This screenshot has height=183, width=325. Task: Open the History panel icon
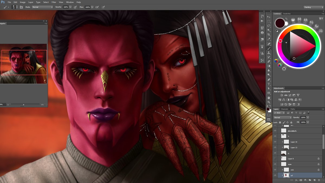click(262, 16)
